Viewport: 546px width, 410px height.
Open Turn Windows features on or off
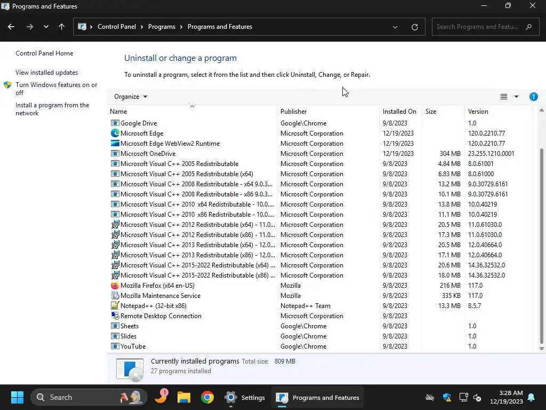pos(56,89)
